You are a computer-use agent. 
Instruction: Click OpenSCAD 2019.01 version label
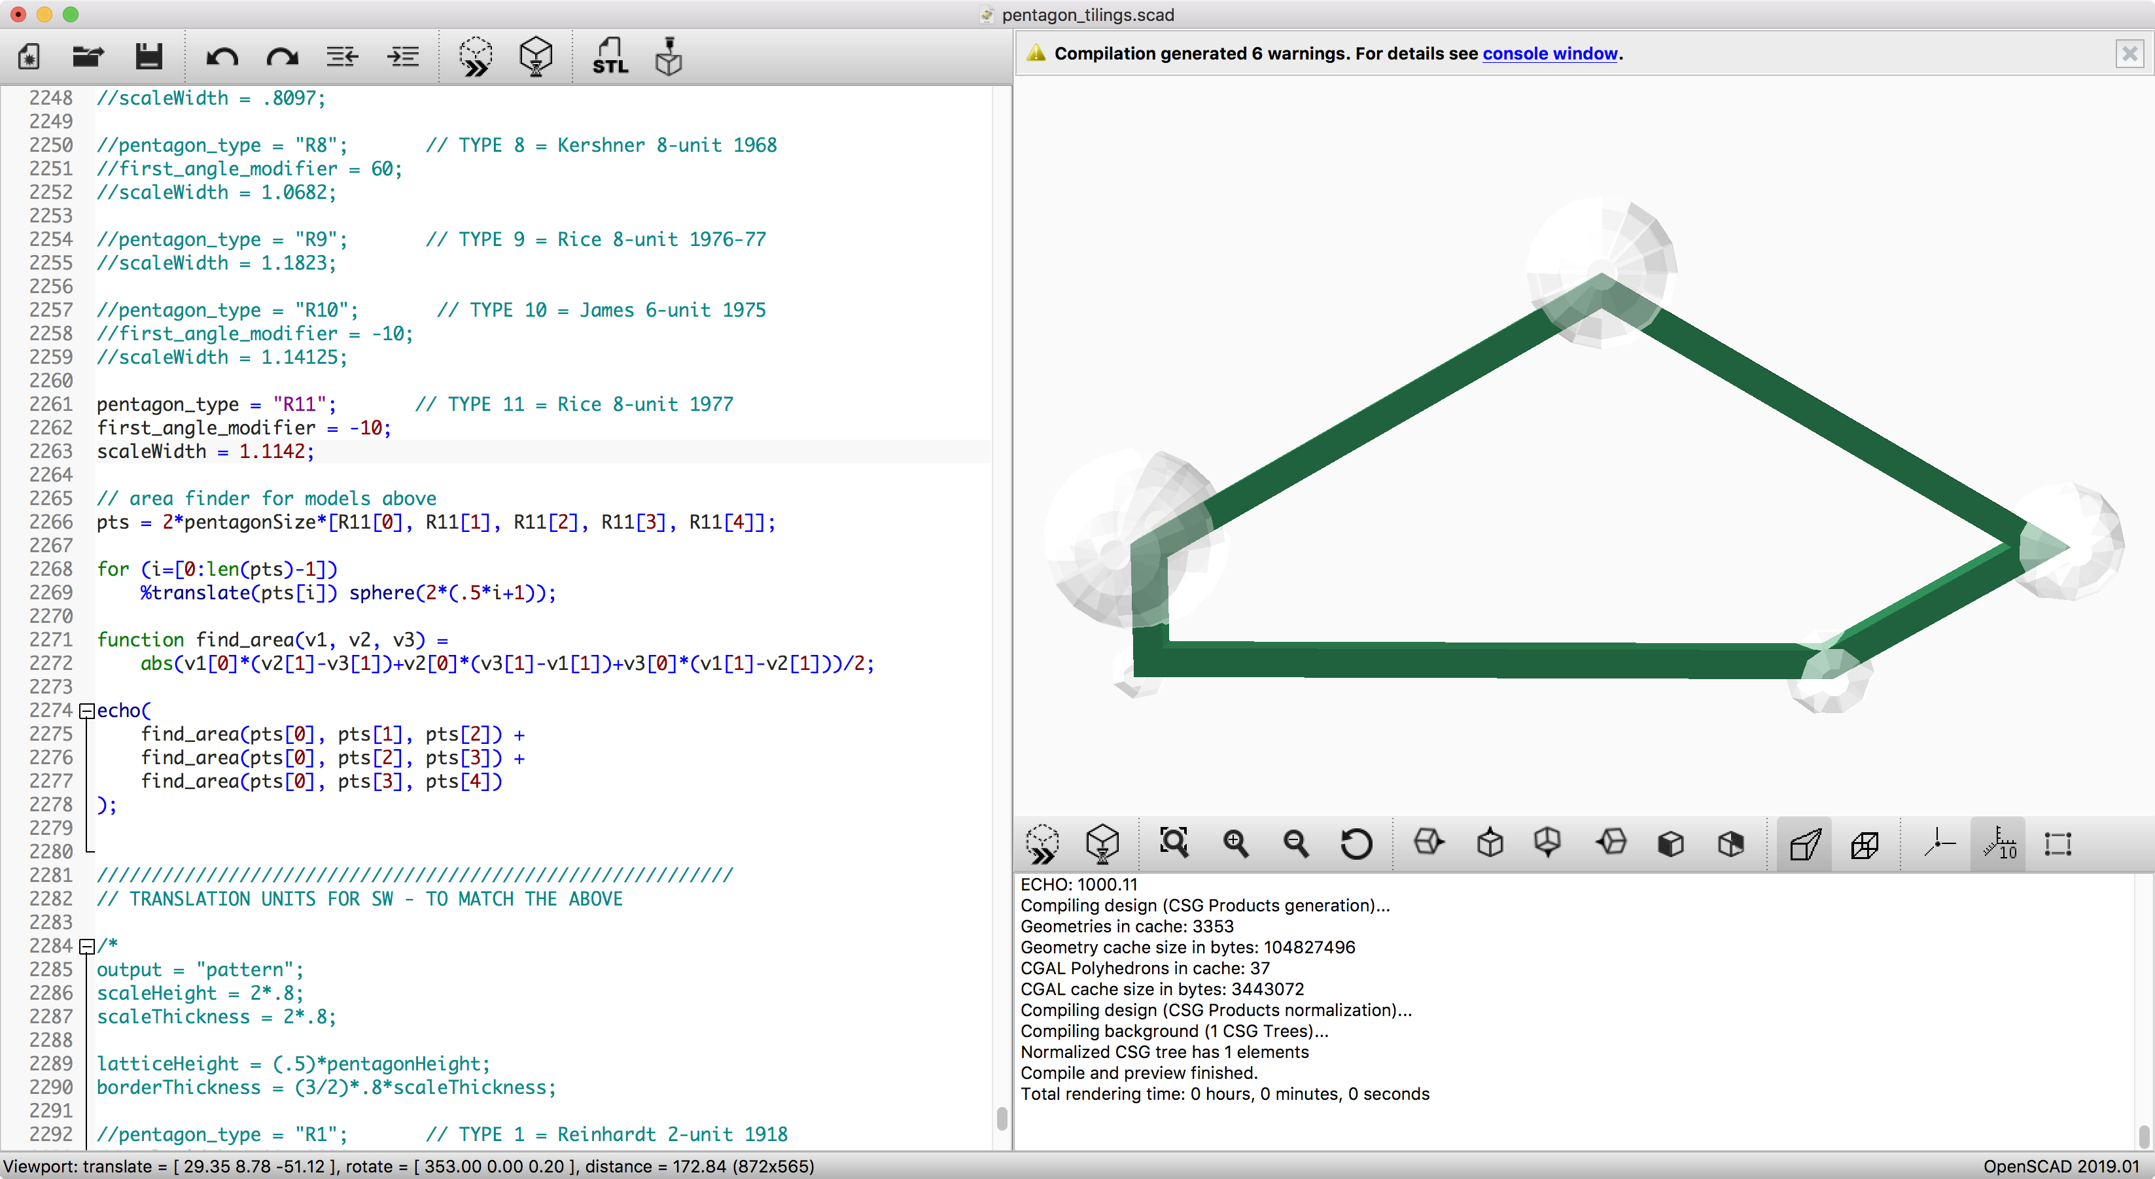[x=2061, y=1166]
